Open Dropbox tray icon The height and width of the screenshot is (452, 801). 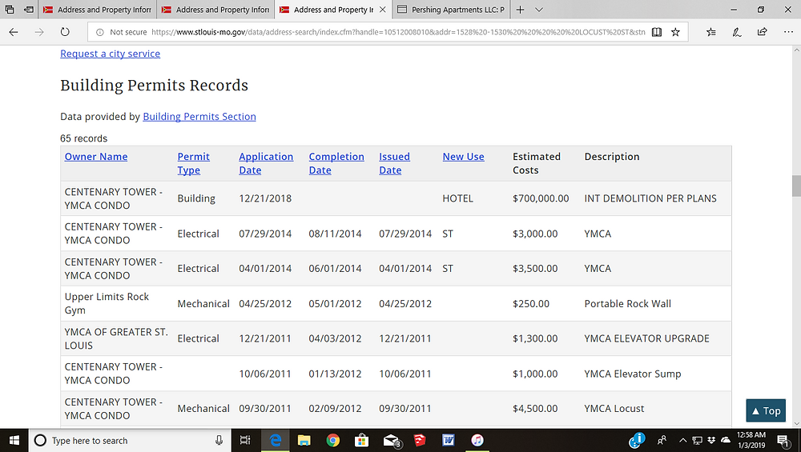coord(711,440)
